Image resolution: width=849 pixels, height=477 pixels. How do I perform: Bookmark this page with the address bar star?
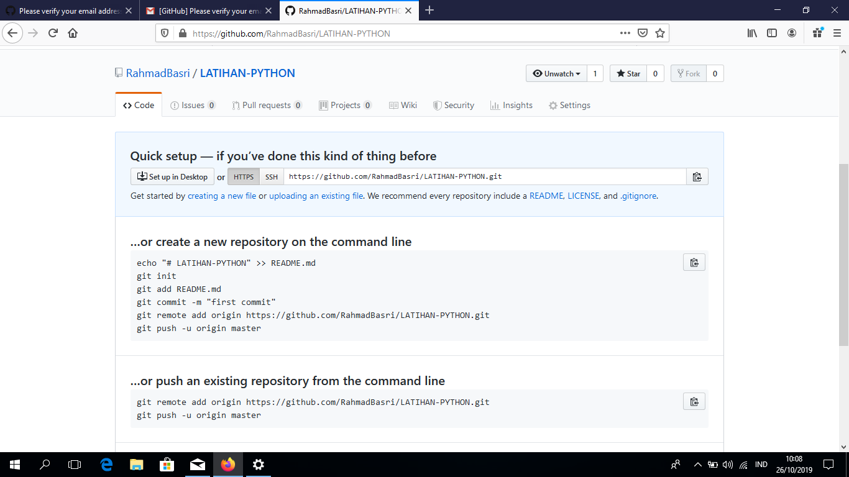click(659, 33)
